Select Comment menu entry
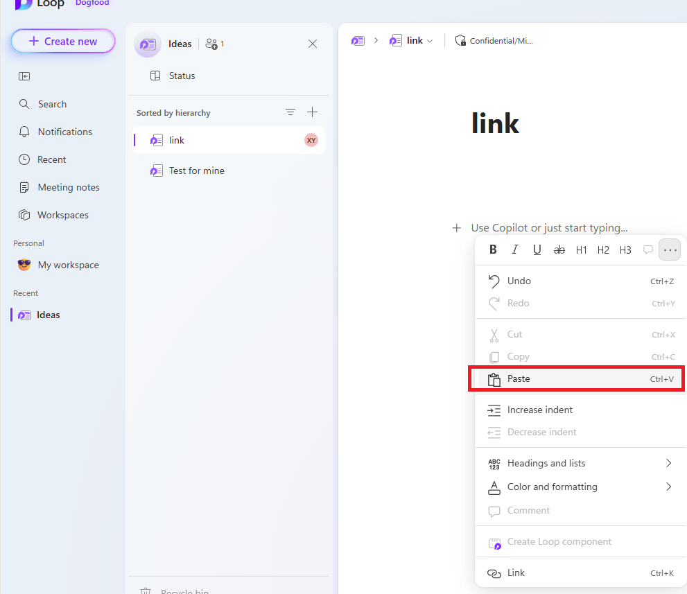Screen dimensions: 687x594 581,511
